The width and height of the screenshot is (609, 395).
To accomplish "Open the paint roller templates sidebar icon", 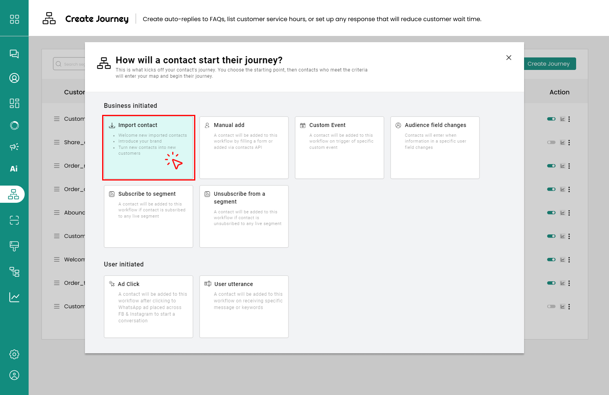I will 14,246.
